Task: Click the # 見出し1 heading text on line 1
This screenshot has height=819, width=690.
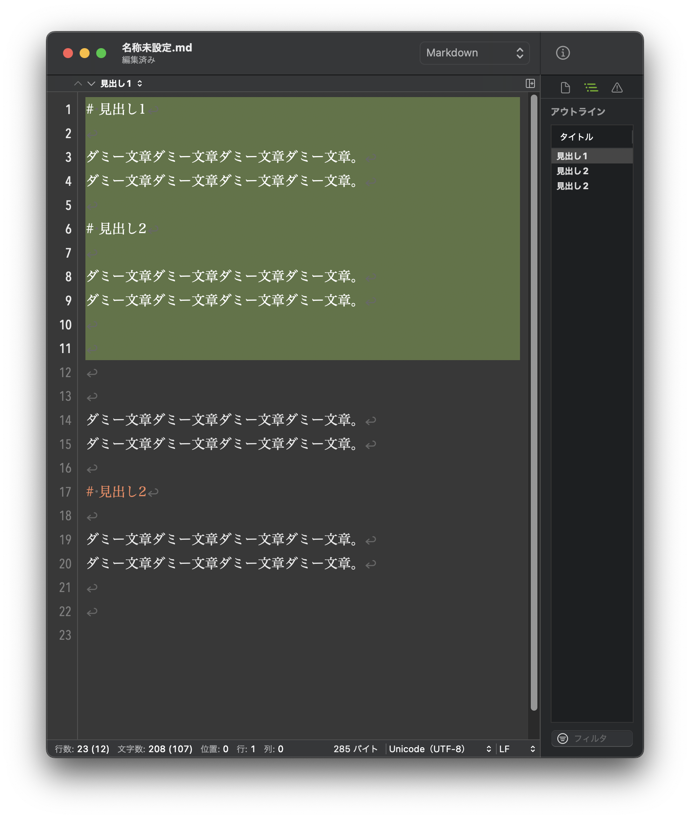Action: coord(116,110)
